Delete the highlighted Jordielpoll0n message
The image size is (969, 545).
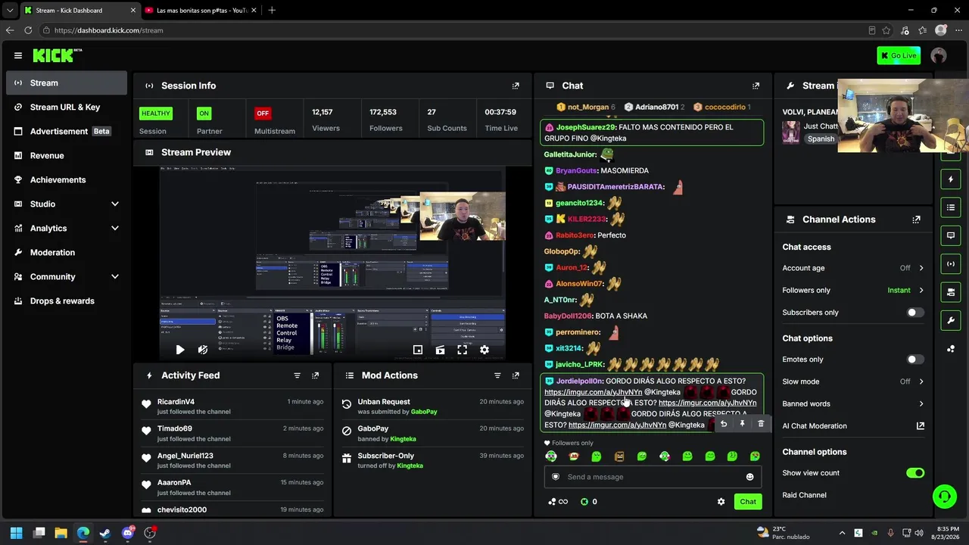[x=761, y=424]
